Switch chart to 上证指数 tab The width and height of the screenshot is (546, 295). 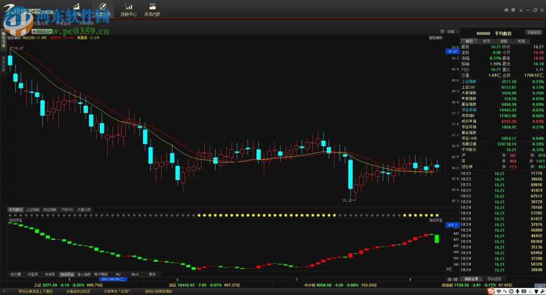33,210
